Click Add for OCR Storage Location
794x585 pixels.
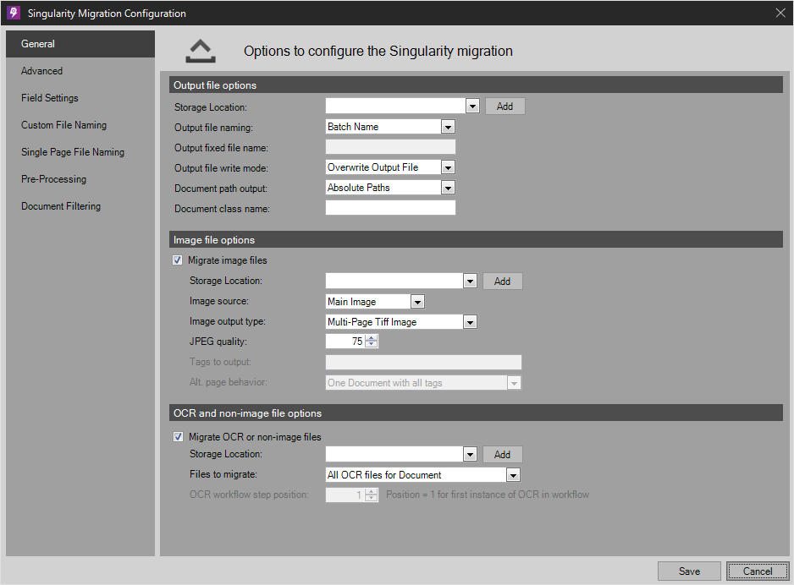point(502,455)
